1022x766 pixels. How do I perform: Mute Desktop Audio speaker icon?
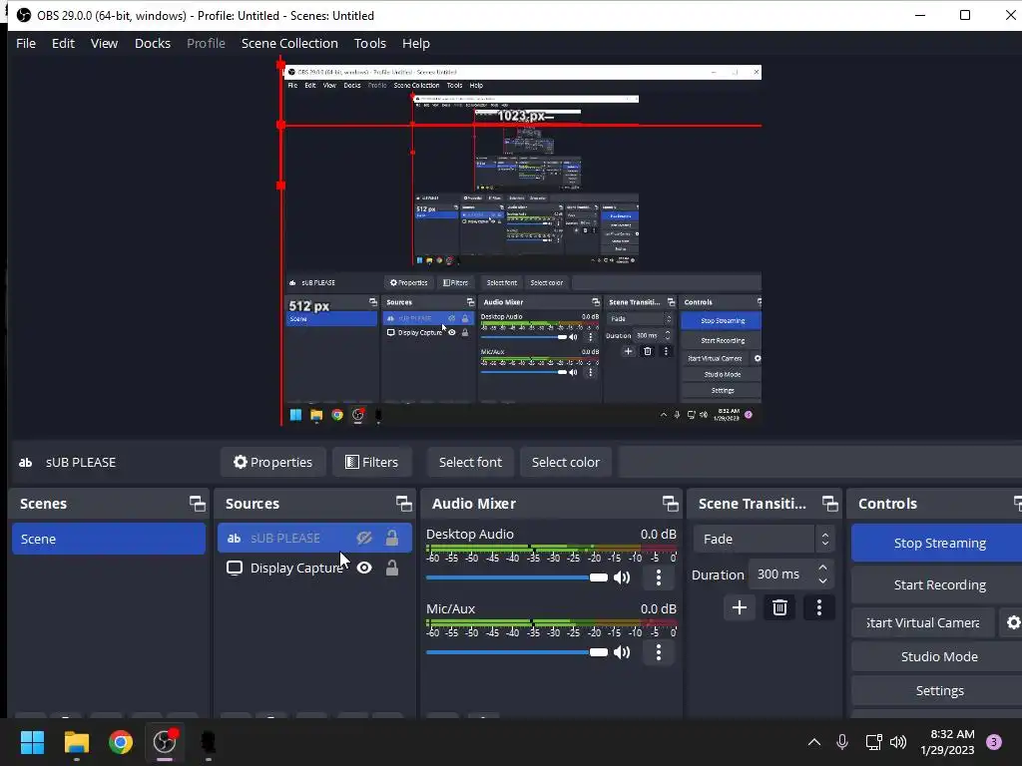[x=622, y=577]
